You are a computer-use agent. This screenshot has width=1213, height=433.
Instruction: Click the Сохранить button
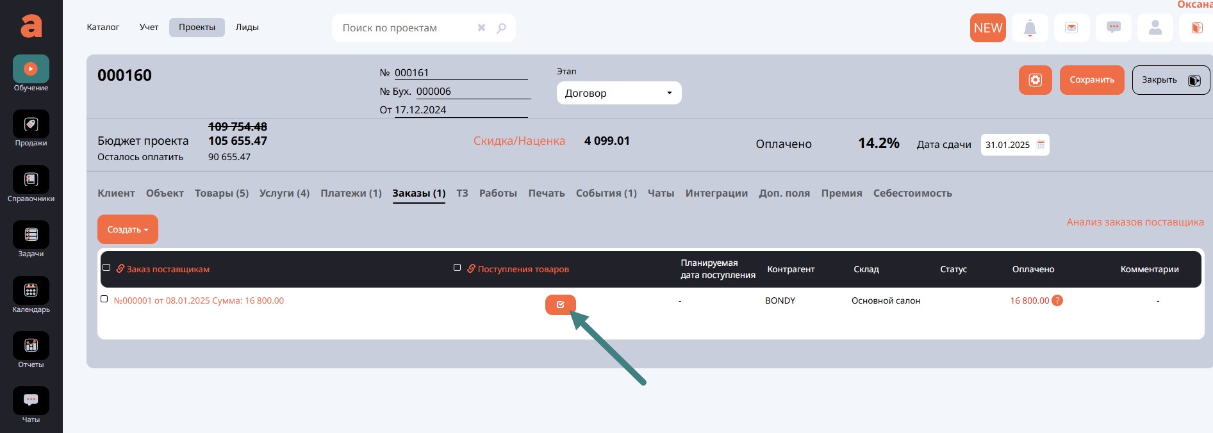(1091, 80)
